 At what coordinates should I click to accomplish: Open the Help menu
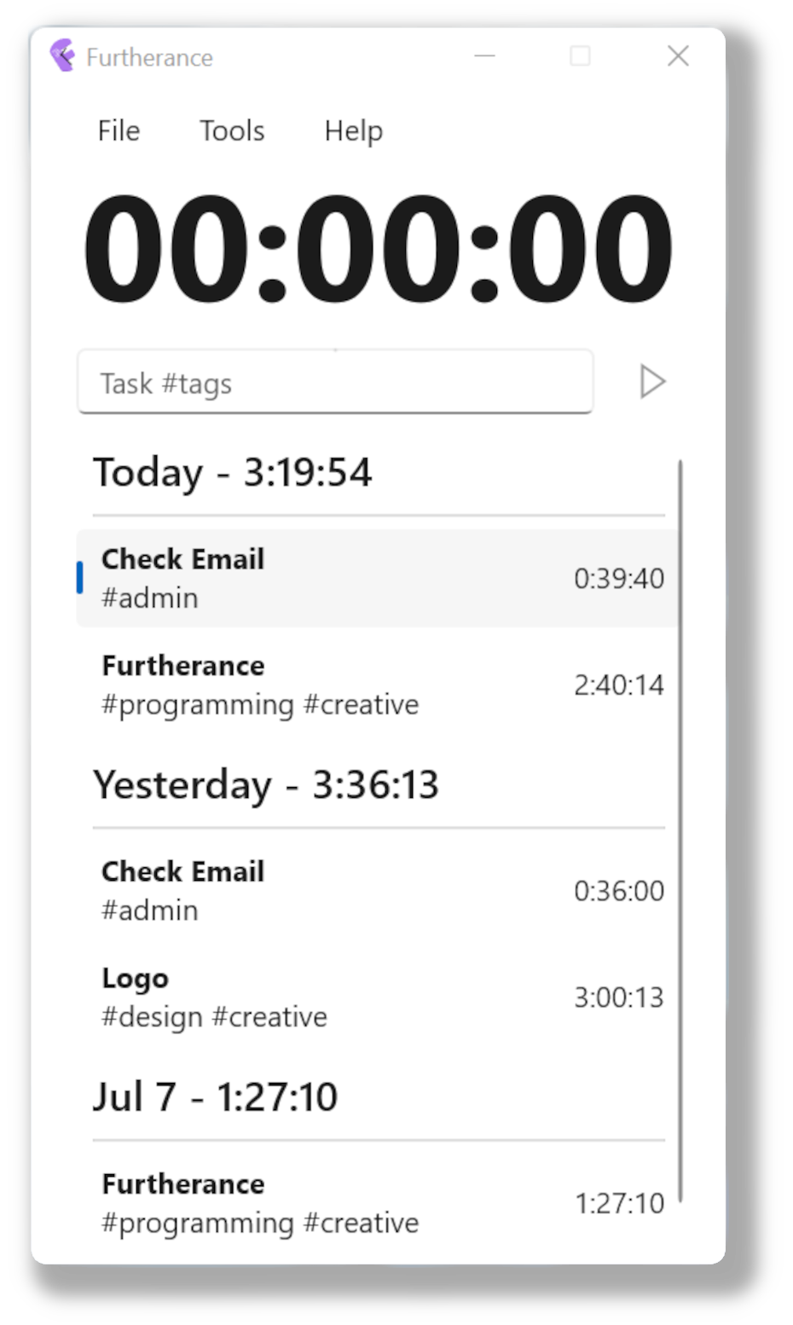[x=353, y=130]
